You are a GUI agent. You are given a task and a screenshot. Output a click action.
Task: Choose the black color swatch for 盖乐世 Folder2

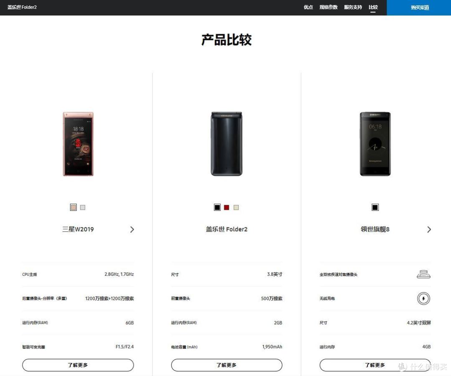(217, 207)
